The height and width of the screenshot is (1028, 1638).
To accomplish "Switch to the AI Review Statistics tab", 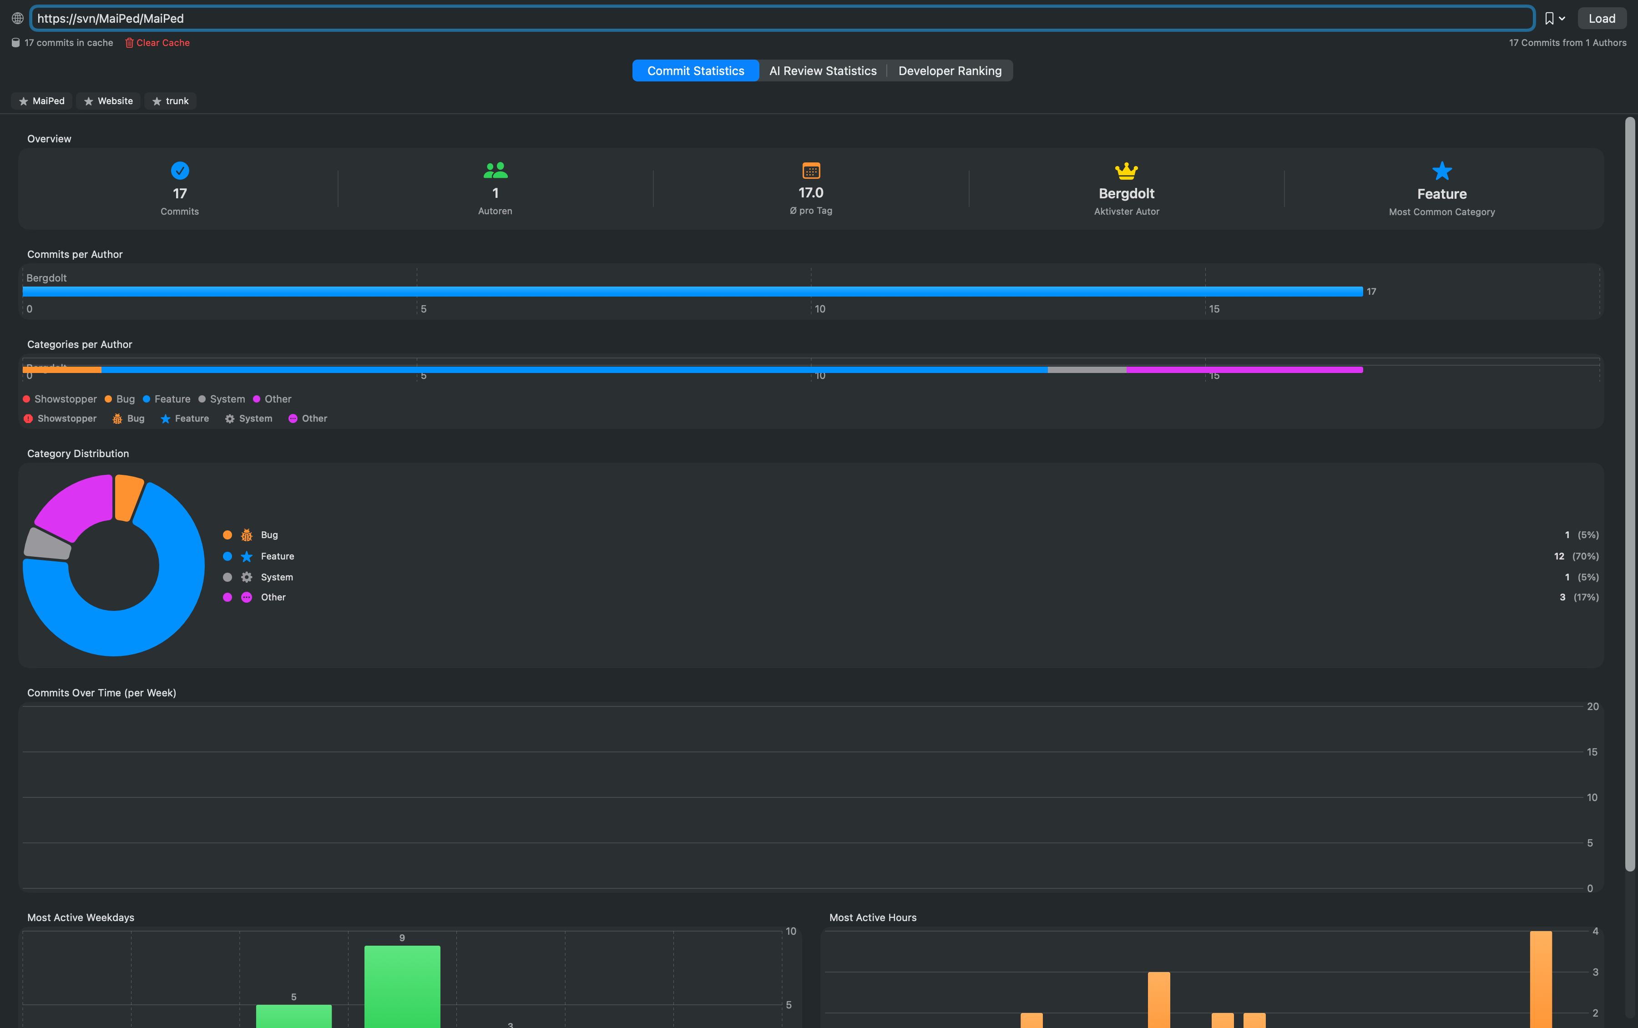I will coord(822,70).
